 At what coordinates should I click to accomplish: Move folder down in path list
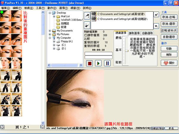(156, 26)
